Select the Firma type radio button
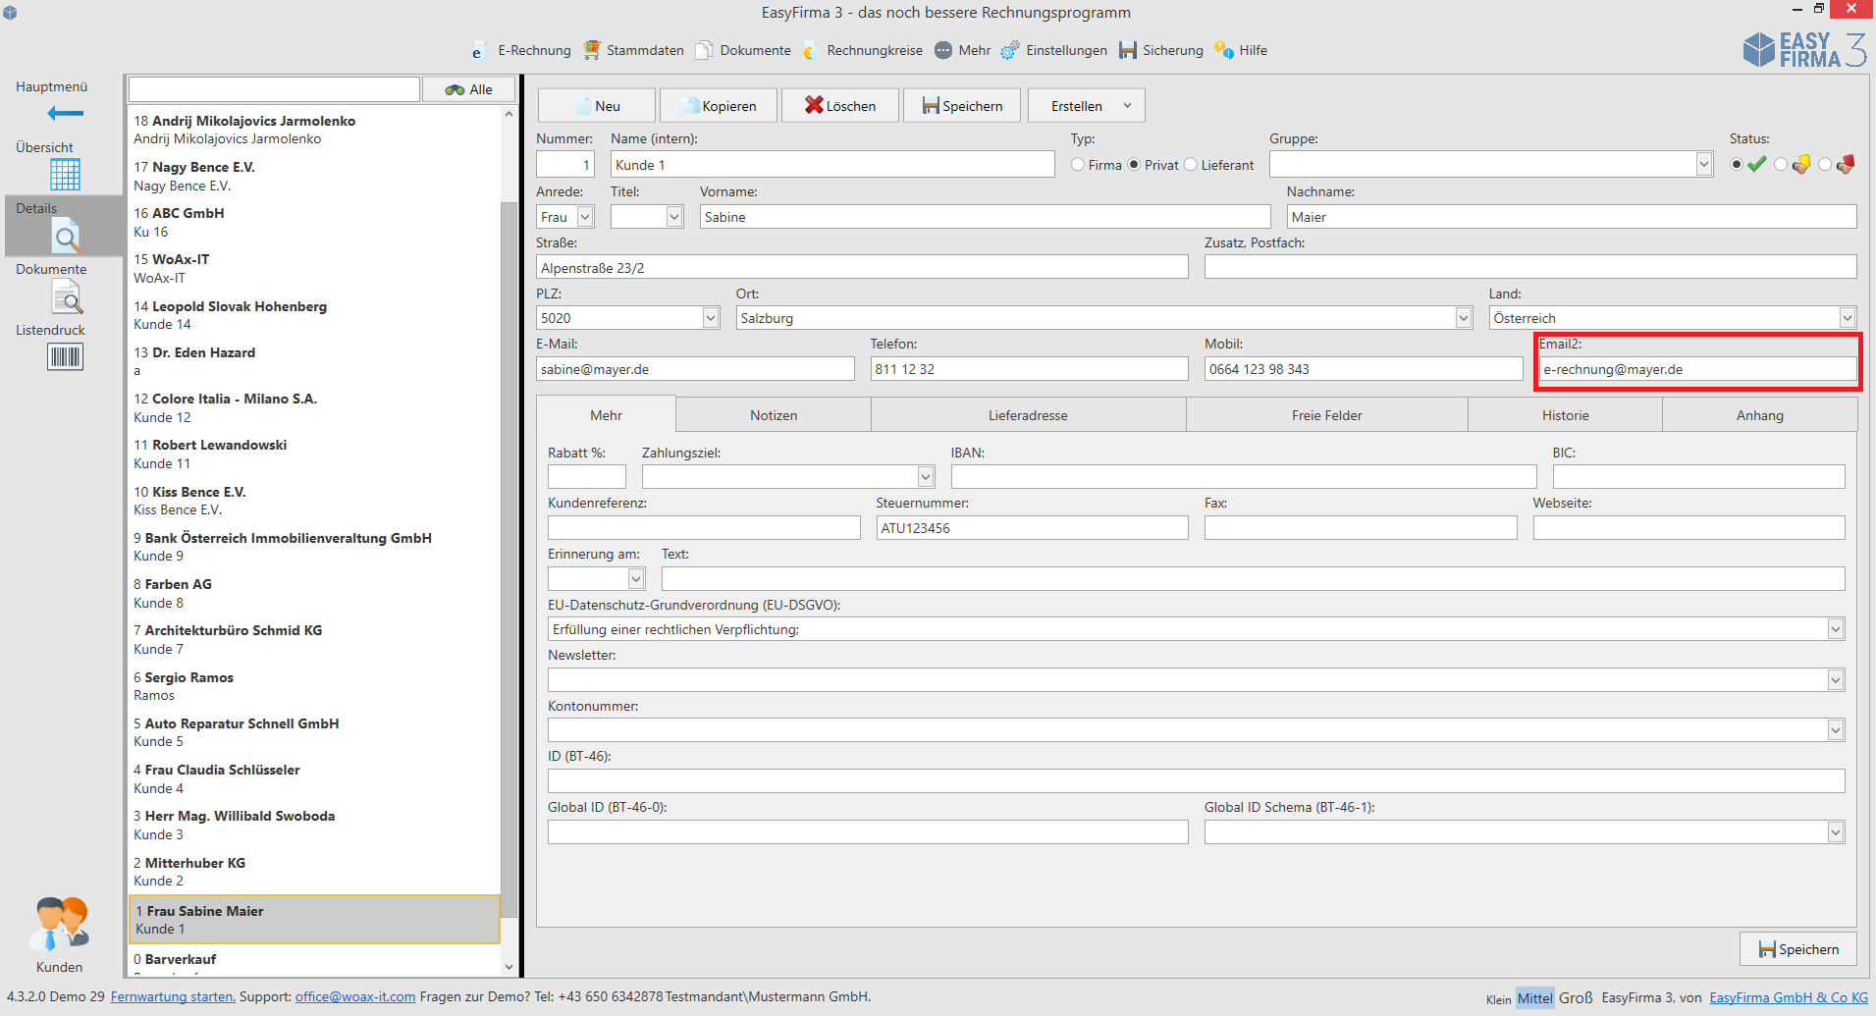The width and height of the screenshot is (1876, 1016). (x=1078, y=165)
